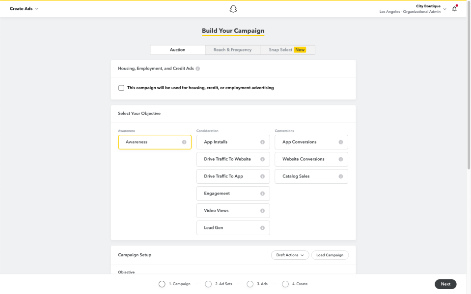This screenshot has width=471, height=294.
Task: Switch to the Snap Select tab
Action: coord(287,50)
